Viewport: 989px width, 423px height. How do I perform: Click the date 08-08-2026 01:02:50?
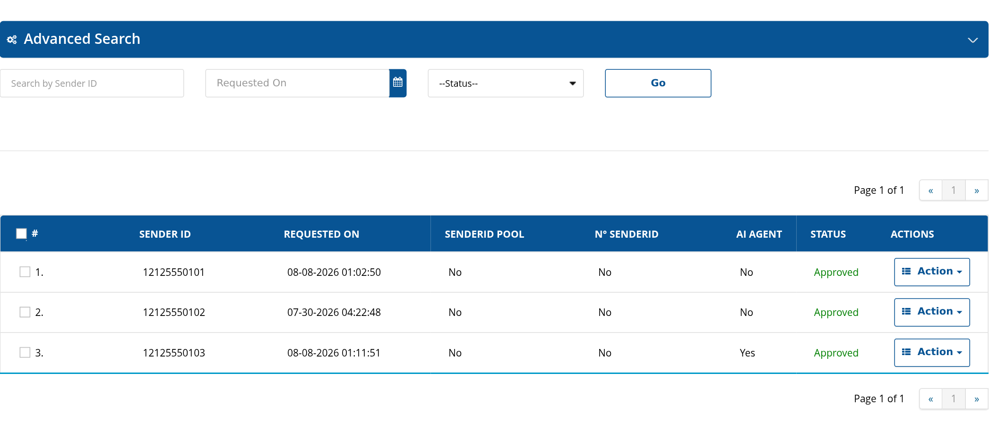334,272
